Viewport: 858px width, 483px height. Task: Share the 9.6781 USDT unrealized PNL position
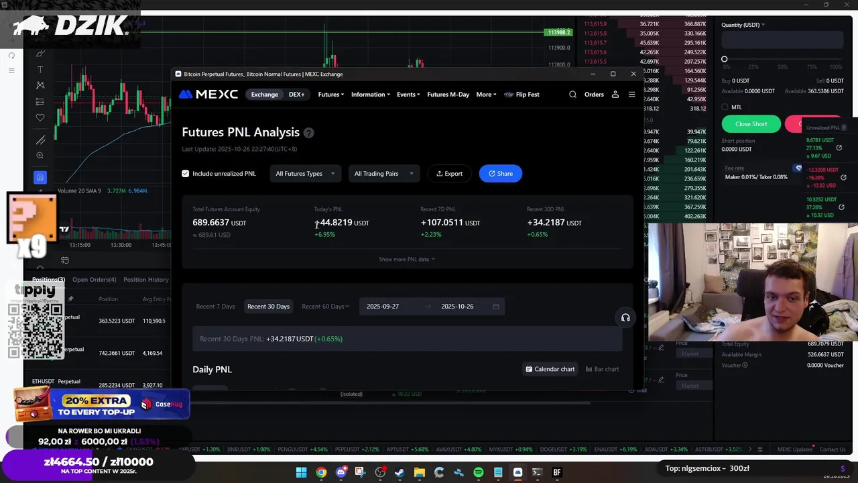tap(839, 148)
